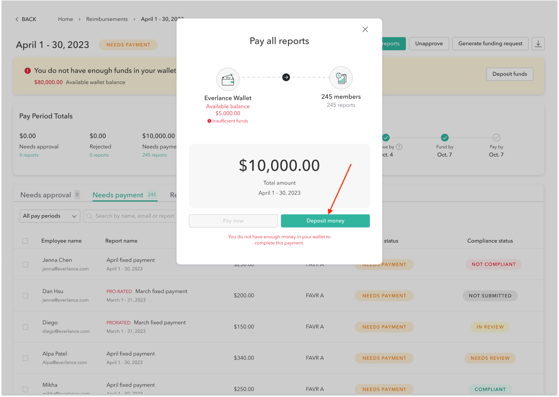Open the All pay periods dropdown
The image size is (559, 397).
tap(50, 216)
